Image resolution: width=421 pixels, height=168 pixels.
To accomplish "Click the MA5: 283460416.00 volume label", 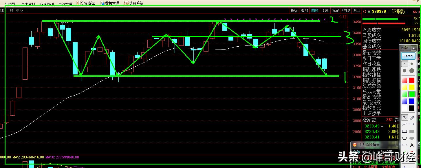I will 28,157.
